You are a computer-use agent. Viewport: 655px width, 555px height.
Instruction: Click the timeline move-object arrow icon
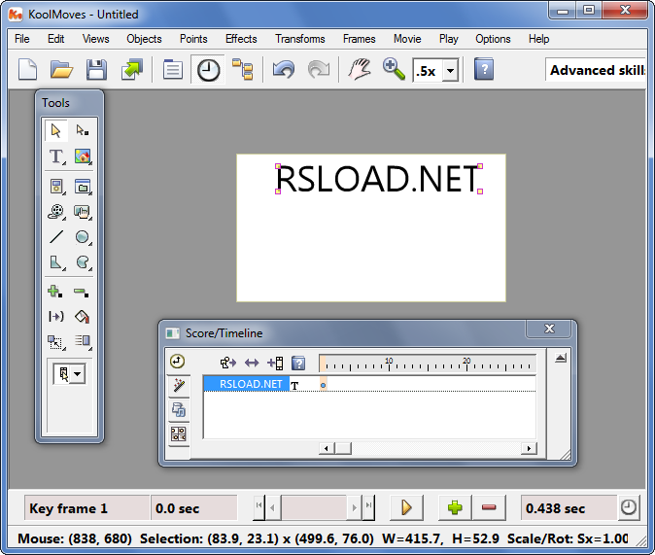228,363
